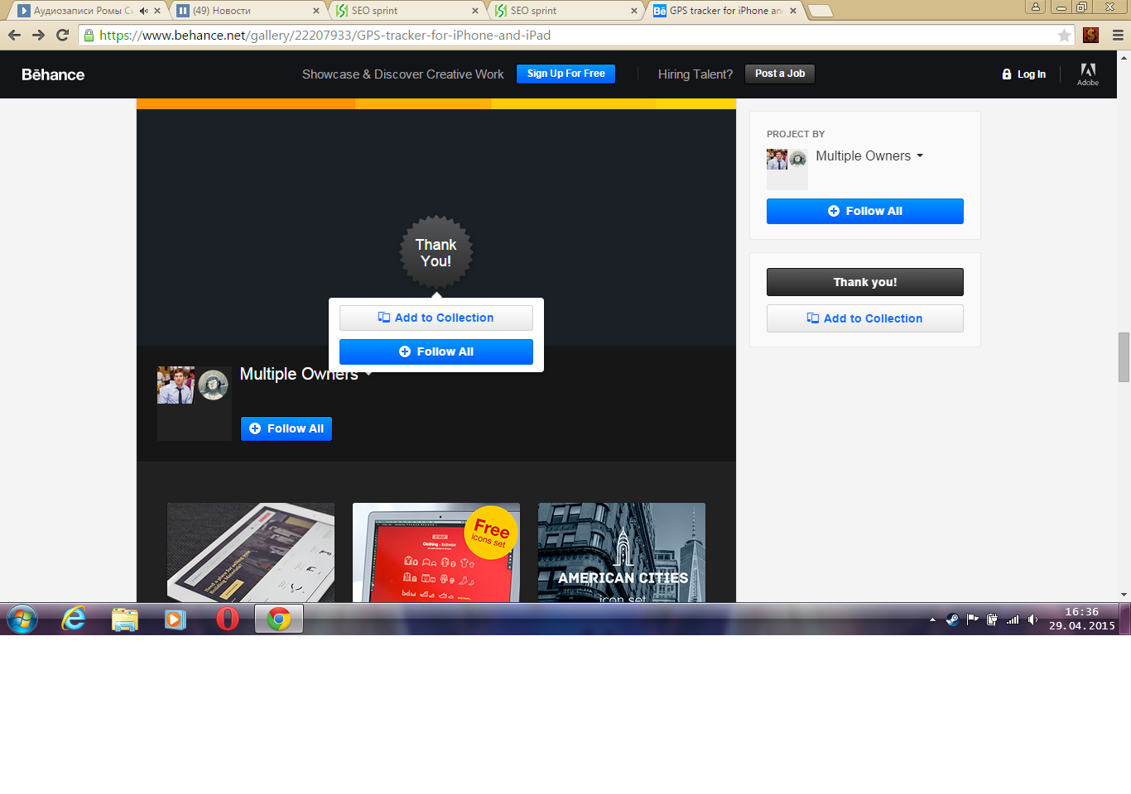
Task: Click the red extension icon beside the address bar
Action: point(1090,35)
